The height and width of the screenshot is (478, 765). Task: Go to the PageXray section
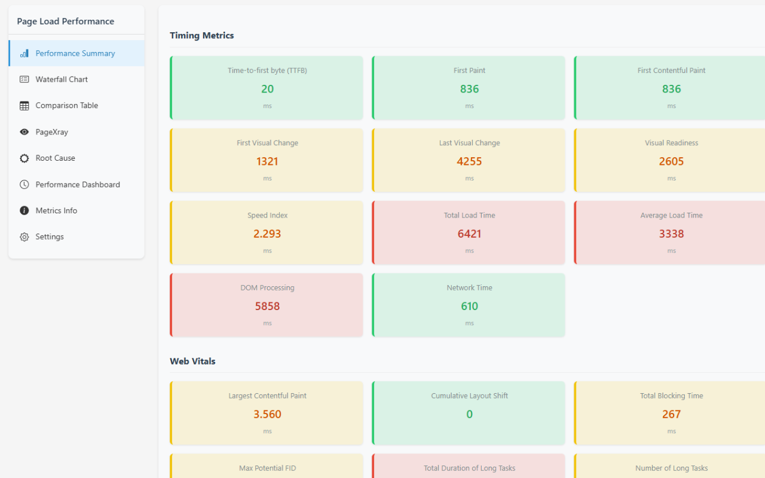pos(76,132)
